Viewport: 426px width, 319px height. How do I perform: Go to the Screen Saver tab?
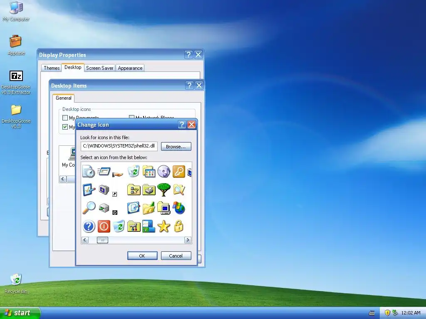pos(100,68)
